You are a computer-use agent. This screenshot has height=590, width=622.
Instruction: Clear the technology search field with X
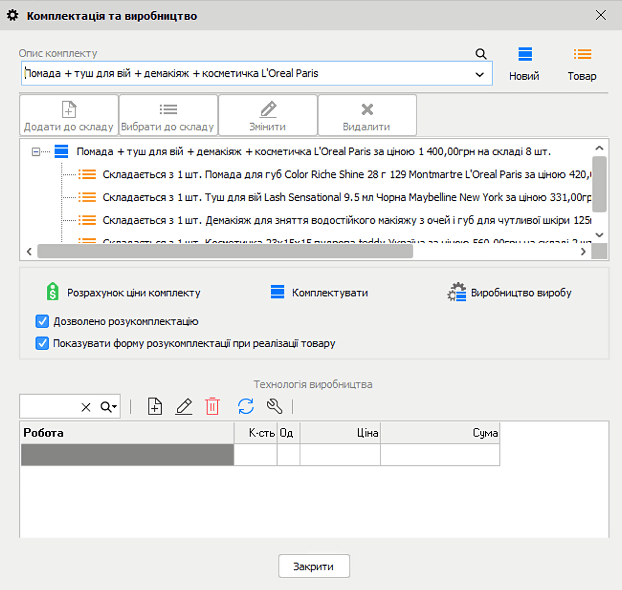click(86, 407)
